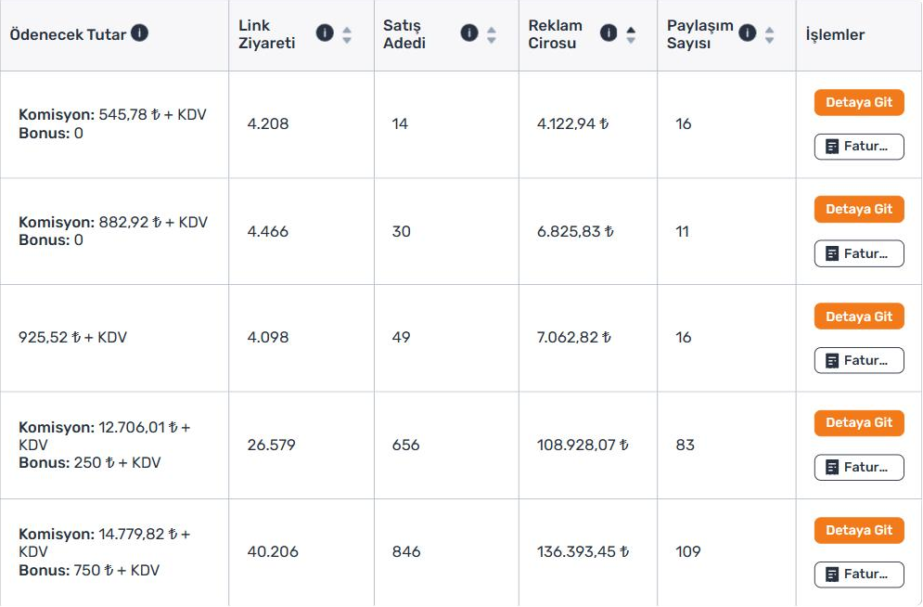Sort table by Satış Adedi arrows

[x=492, y=34]
